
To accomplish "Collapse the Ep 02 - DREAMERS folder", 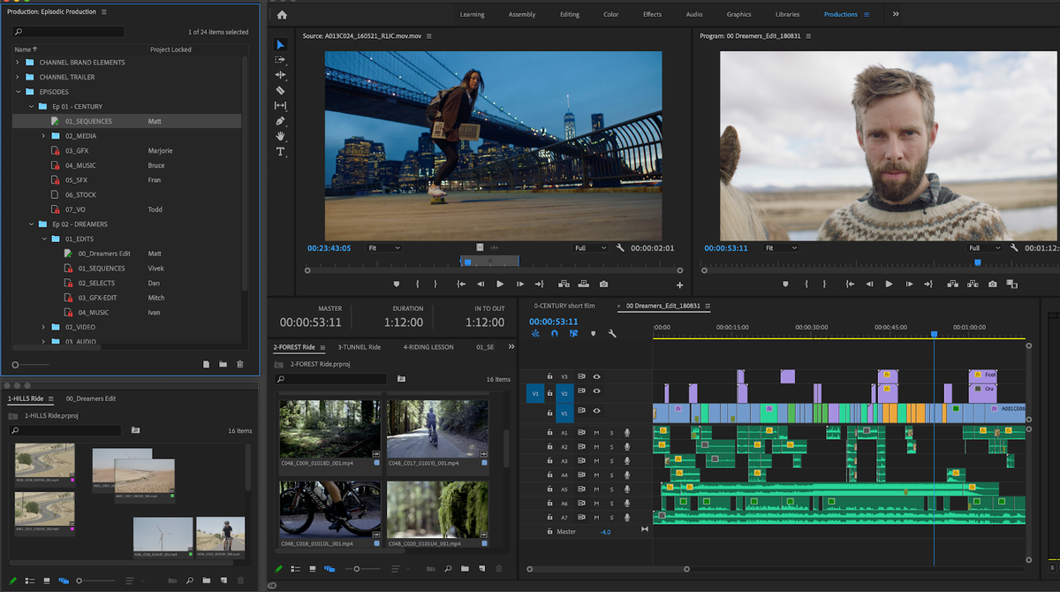I will 31,224.
